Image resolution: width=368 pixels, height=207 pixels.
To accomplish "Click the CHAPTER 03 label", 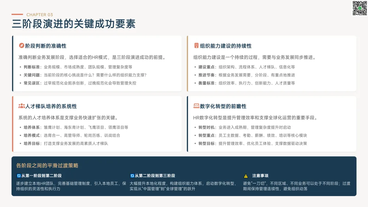I will [x=40, y=15].
